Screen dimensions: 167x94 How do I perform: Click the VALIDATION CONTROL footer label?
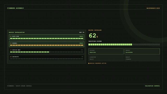[x=152, y=86]
